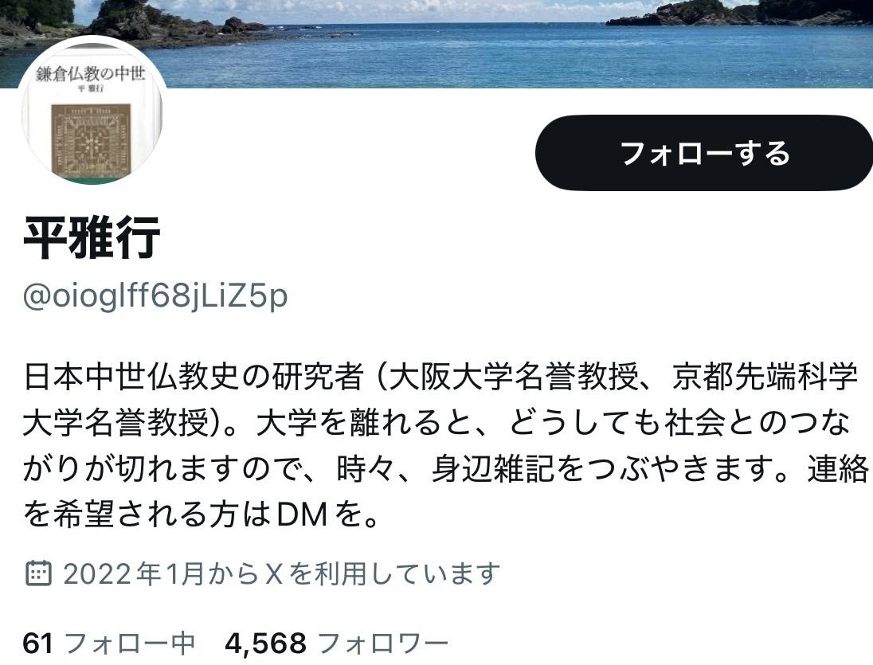
Task: Click the フォロワー label text
Action: pyautogui.click(x=383, y=643)
